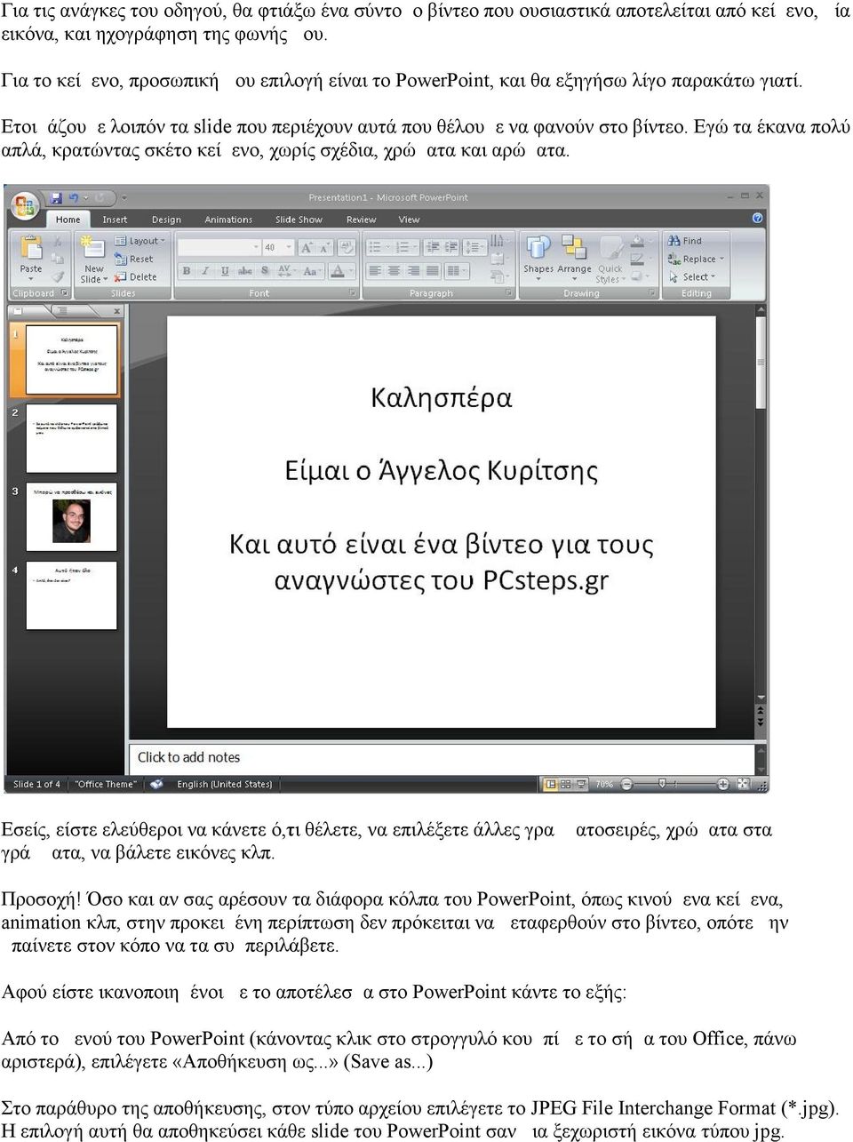Save the presentation from the Quick Access toolbar
This screenshot has width=853, height=1142.
(x=56, y=197)
